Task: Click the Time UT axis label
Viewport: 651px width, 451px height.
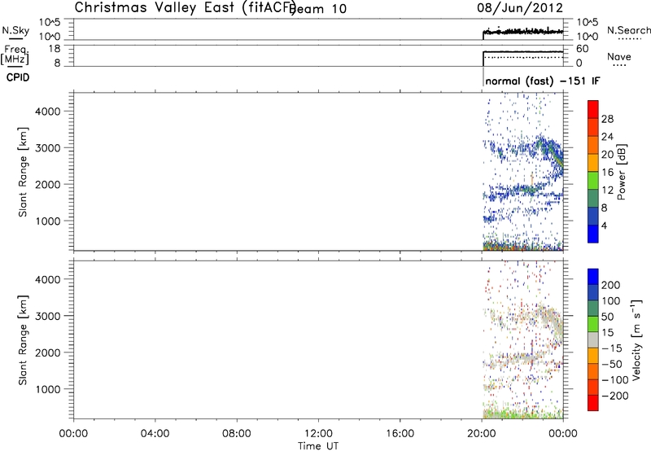Action: (x=318, y=446)
